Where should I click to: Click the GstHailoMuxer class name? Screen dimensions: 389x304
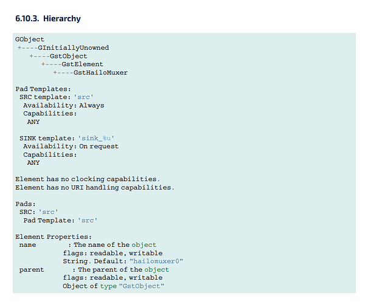point(100,72)
